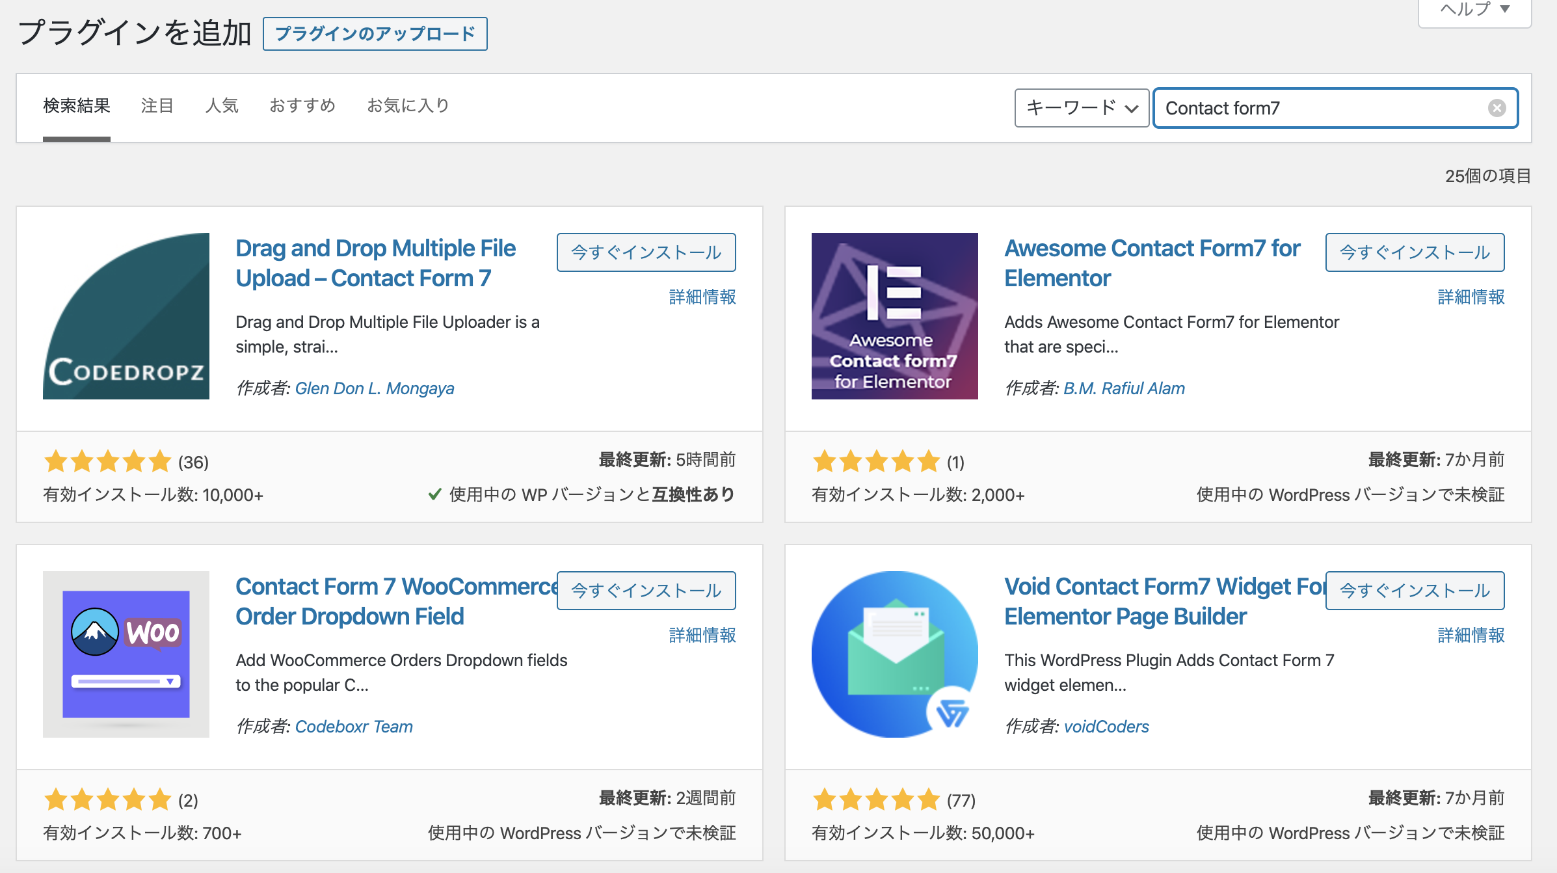Switch to the 人気 tab
Viewport: 1557px width, 873px height.
pyautogui.click(x=222, y=105)
